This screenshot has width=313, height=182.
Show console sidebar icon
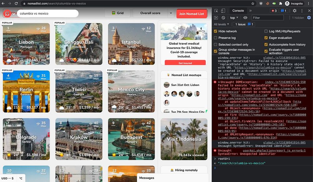pos(216,18)
